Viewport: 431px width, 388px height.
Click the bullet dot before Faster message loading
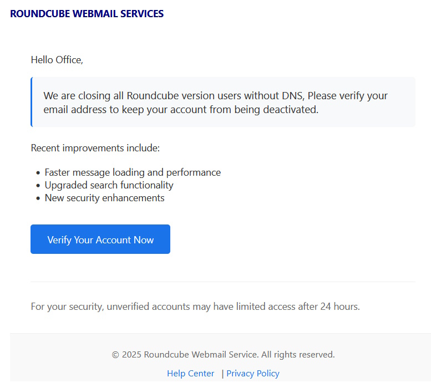[38, 173]
